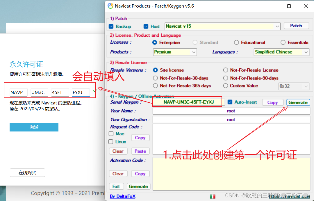Toggle the Auto-Insert checkbox

click(x=230, y=102)
